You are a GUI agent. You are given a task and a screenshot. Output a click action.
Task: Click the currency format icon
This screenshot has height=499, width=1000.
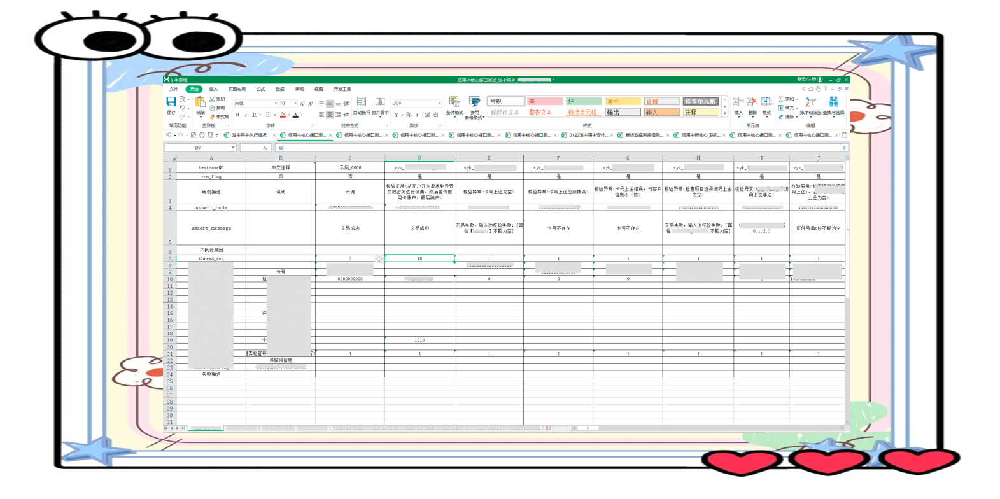point(396,115)
